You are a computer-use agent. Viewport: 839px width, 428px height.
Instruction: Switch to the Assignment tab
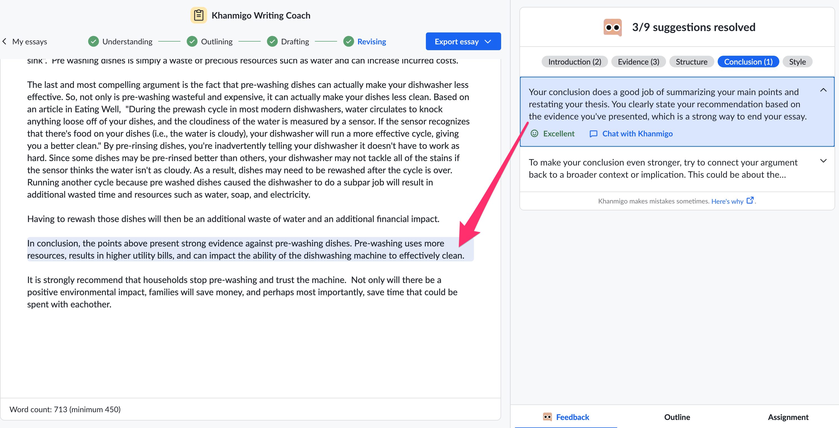click(788, 417)
